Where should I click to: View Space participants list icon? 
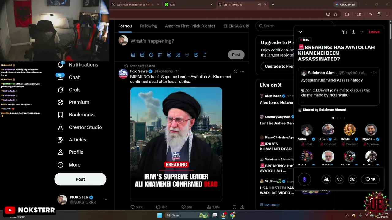click(326, 179)
